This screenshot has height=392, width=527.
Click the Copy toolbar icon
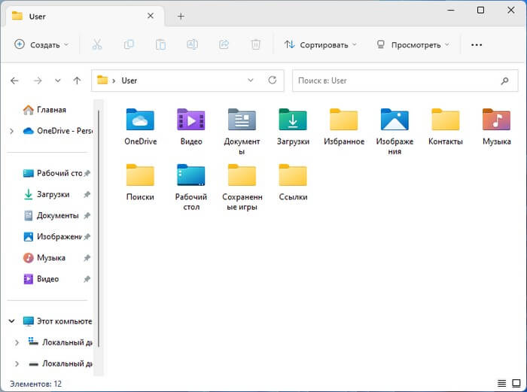tap(129, 44)
